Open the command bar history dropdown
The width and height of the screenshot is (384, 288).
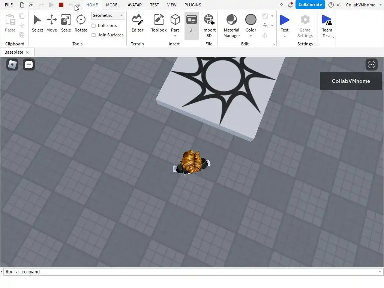(380, 271)
